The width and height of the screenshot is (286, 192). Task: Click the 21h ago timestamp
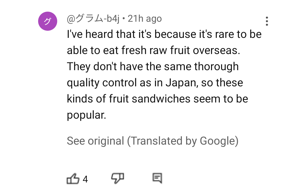[x=145, y=19]
